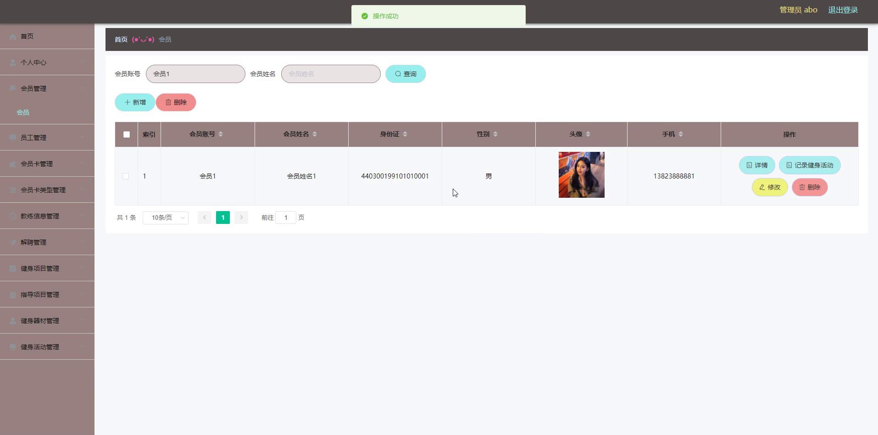
Task: Click the 员工管理 sidebar icon
Action: pyautogui.click(x=13, y=137)
